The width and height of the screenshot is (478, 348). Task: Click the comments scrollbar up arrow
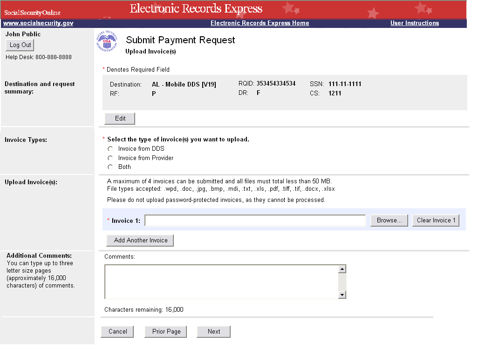(342, 269)
